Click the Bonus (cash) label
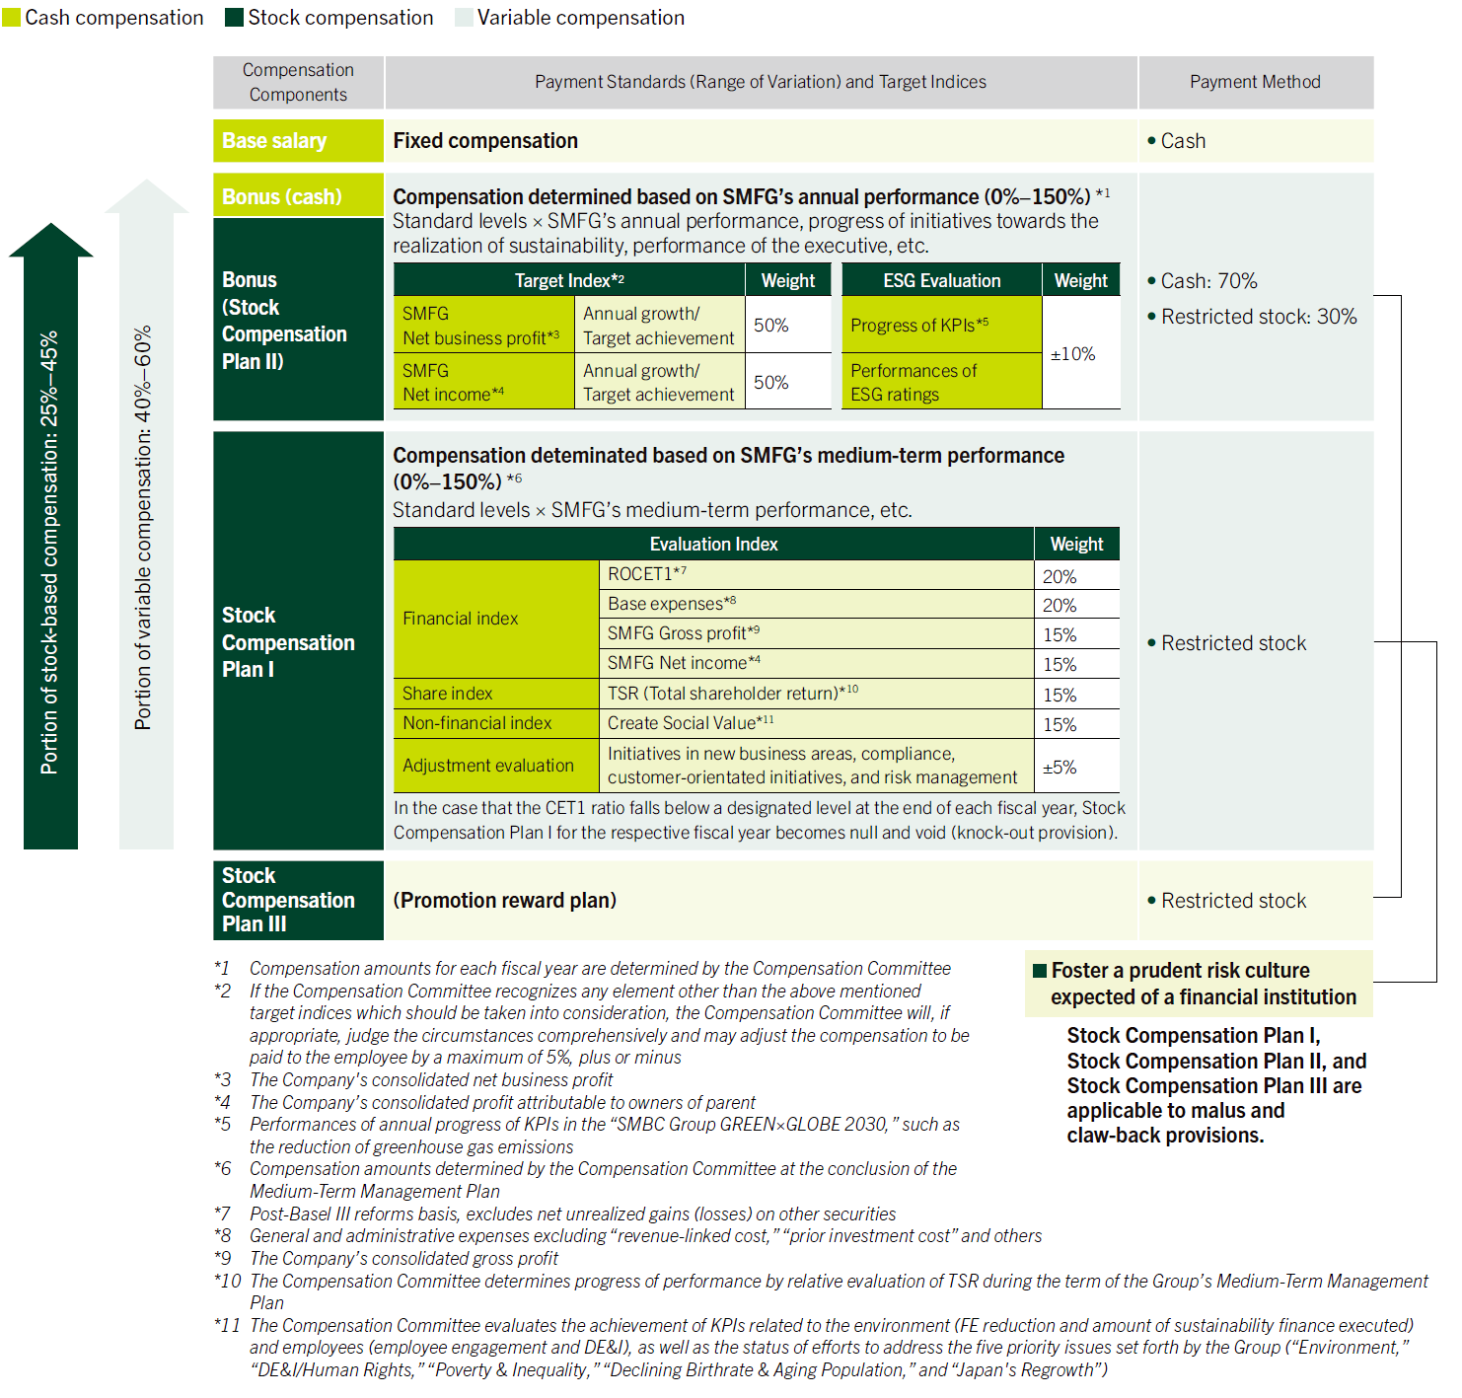Viewport: 1462px width, 1398px height. 298,195
